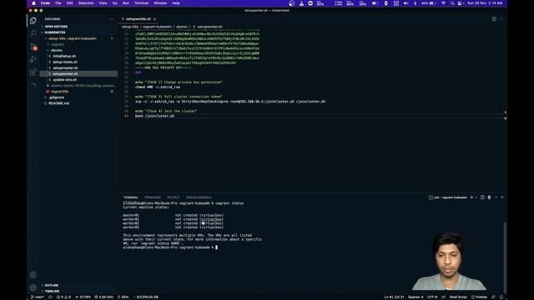This screenshot has width=534, height=300.
Task: Collapse the ubuntu folder
Action: click(56, 50)
